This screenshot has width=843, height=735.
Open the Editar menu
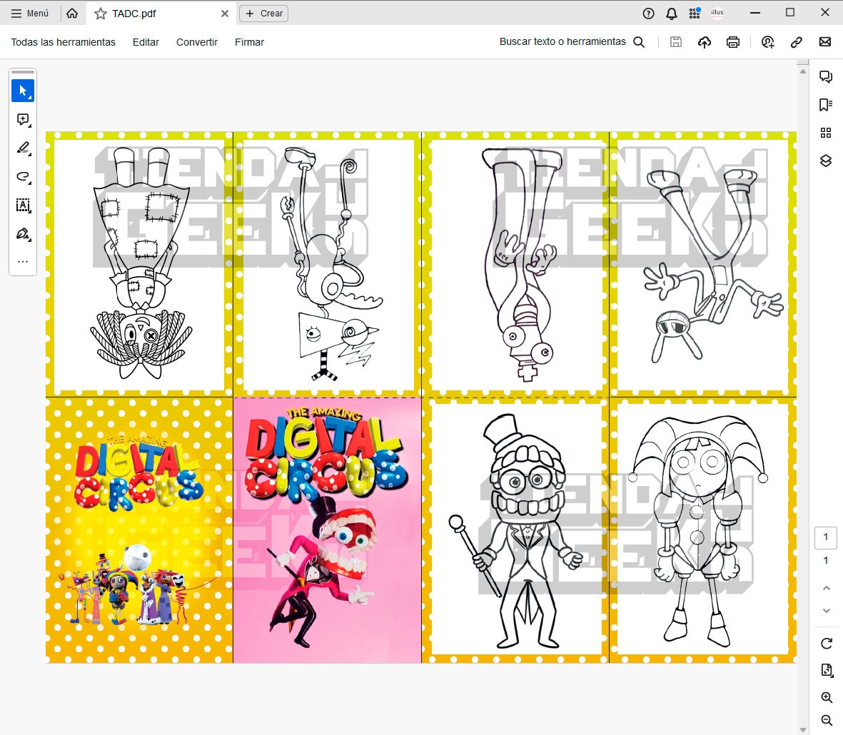pos(146,42)
